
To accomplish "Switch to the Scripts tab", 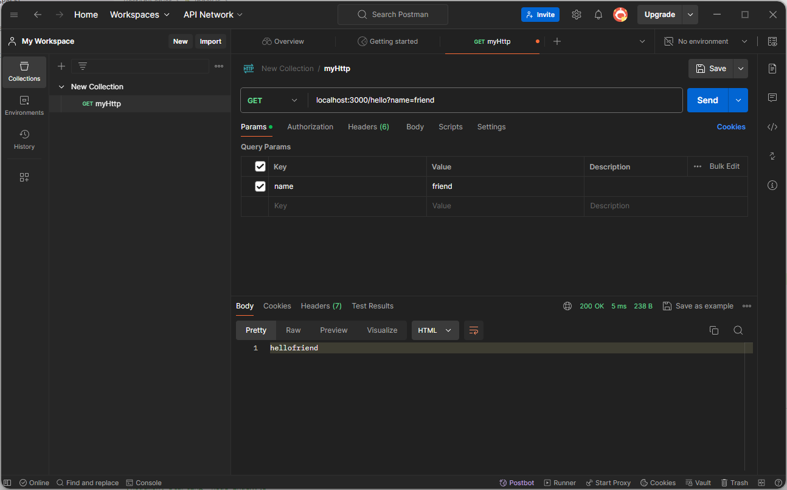I will [451, 127].
